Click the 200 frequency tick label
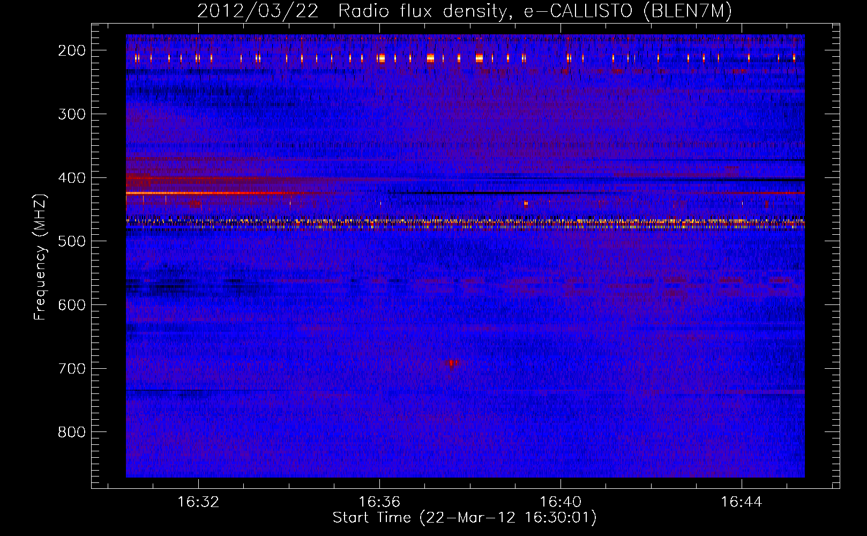Viewport: 867px width, 536px height. click(x=72, y=50)
